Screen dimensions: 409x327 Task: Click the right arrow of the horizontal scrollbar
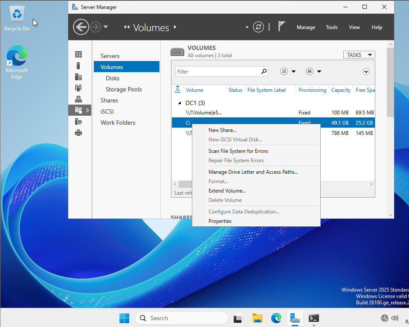[x=371, y=184]
